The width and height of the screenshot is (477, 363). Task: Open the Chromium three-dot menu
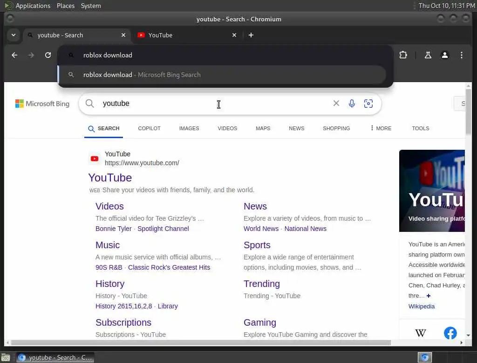coord(462,55)
